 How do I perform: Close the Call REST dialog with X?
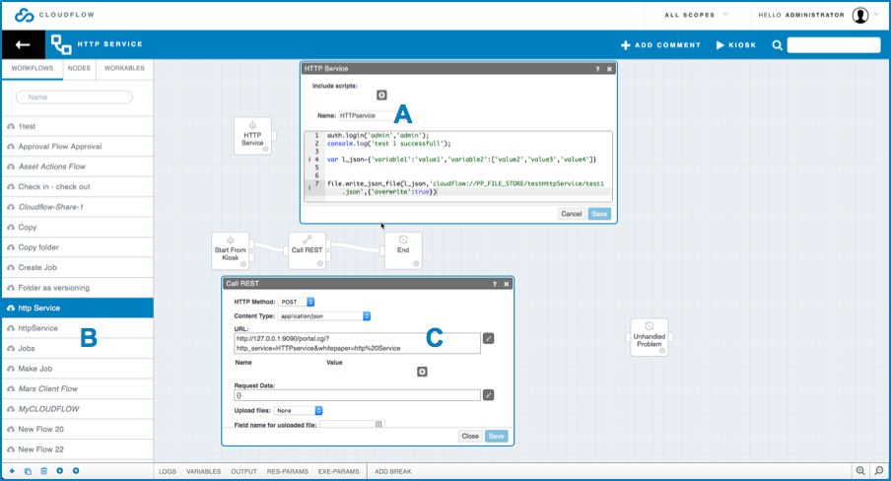(506, 284)
